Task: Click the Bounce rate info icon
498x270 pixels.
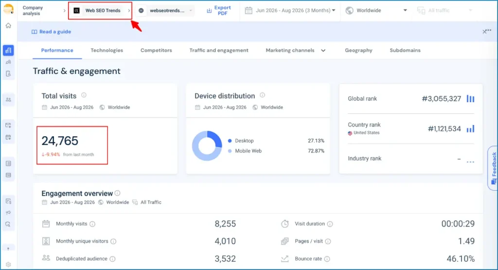Action: pyautogui.click(x=327, y=259)
